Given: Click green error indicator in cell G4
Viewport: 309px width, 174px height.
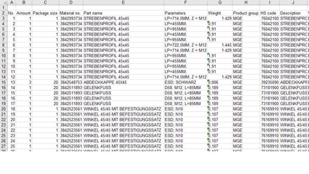Looking at the screenshot, I should pos(209,22).
